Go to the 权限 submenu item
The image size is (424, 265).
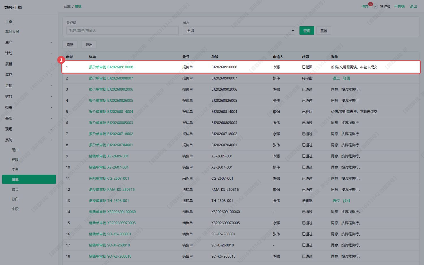15,160
